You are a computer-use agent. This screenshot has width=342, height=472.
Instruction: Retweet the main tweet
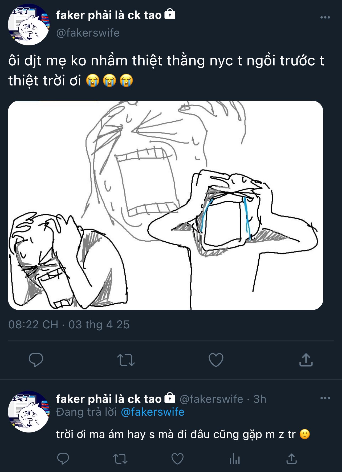[x=126, y=360]
